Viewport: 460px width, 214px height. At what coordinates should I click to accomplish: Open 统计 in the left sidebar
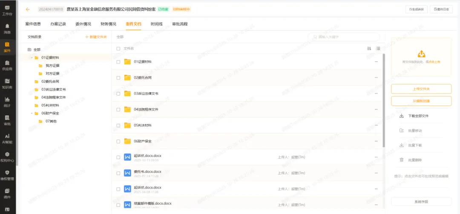click(7, 102)
